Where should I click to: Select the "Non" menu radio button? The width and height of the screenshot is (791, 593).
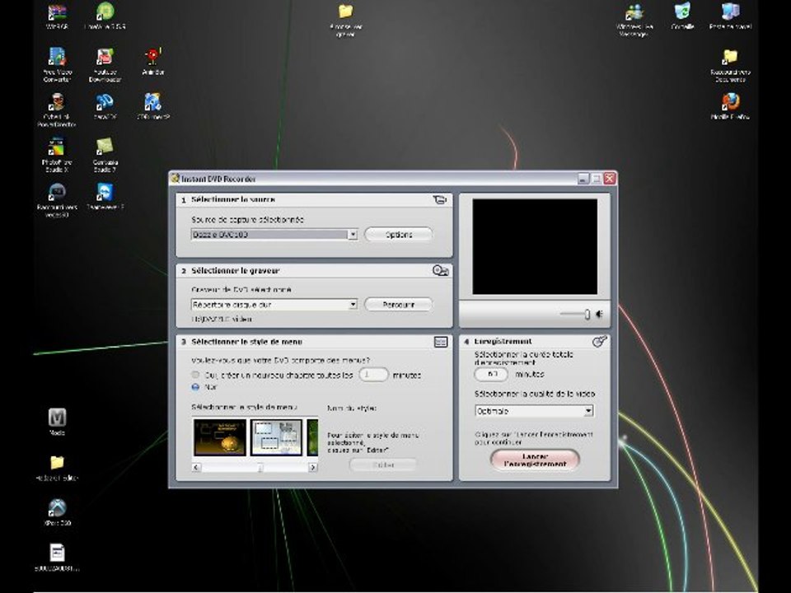[x=196, y=385]
